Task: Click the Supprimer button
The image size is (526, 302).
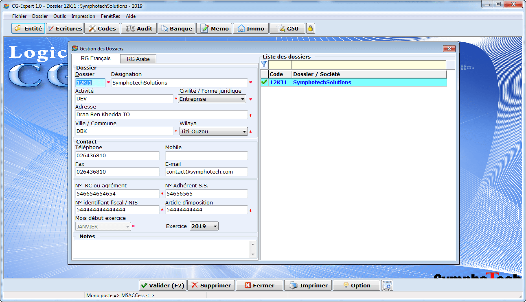Action: pyautogui.click(x=211, y=285)
